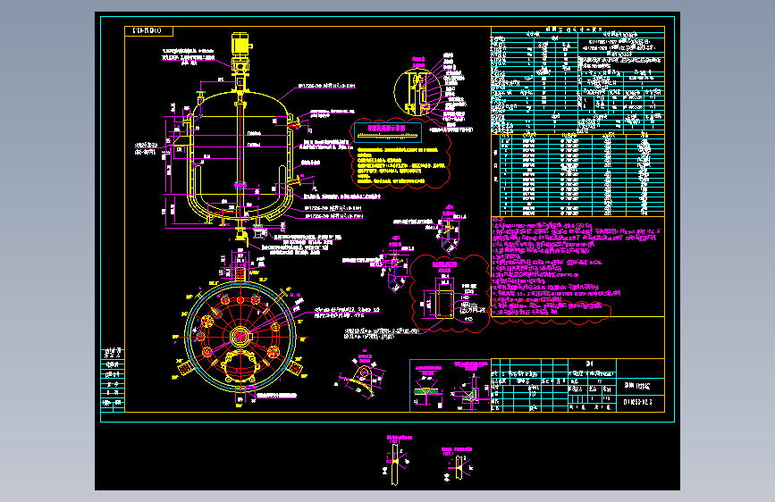Screen dimensions: 775x502
Task: Select the circular top plan view of the vessel
Action: pyautogui.click(x=240, y=337)
